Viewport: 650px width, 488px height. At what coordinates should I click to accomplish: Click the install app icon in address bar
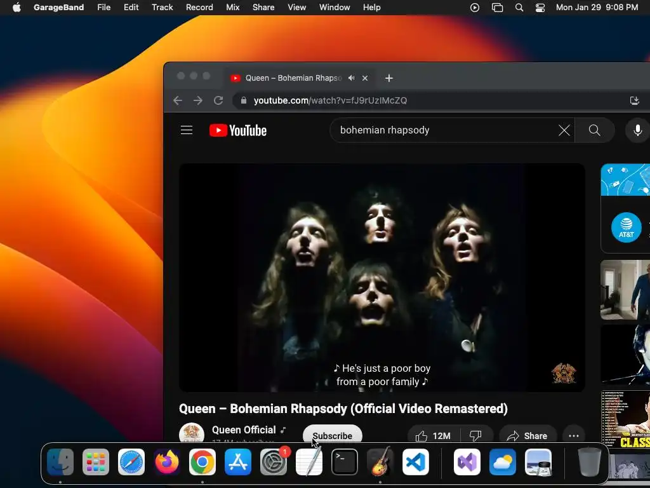[x=634, y=100]
